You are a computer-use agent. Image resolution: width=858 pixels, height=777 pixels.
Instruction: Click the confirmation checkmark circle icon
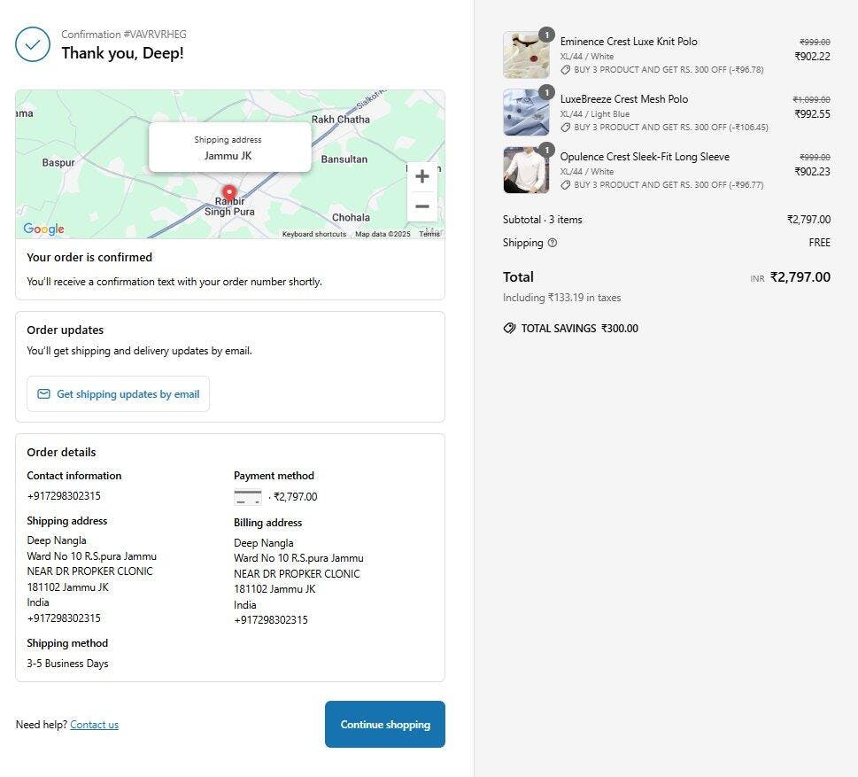click(33, 44)
